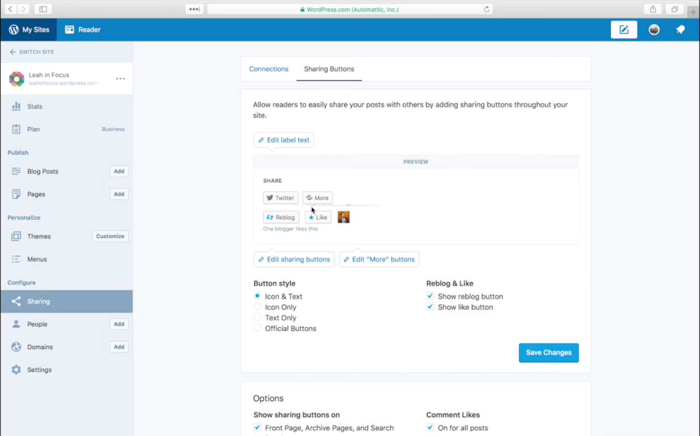Click Switch Site back arrow
This screenshot has width=700, height=436.
click(13, 52)
